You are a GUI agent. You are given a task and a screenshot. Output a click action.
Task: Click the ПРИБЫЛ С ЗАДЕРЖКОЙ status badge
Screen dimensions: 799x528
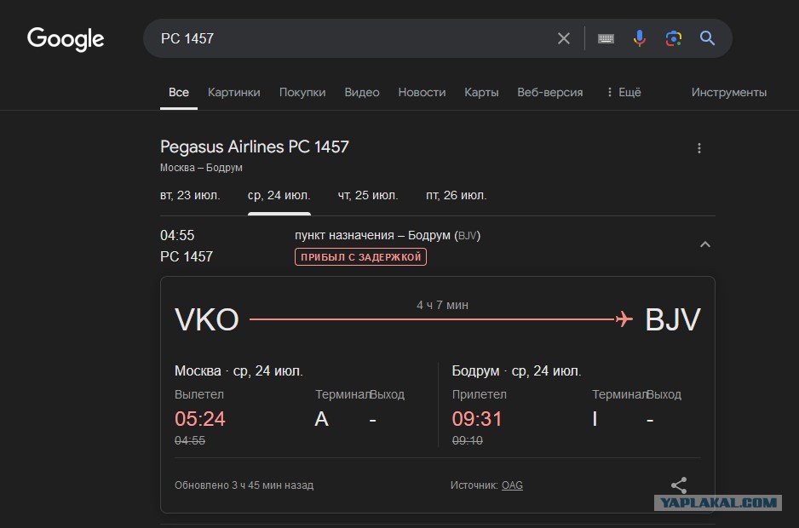tap(361, 257)
